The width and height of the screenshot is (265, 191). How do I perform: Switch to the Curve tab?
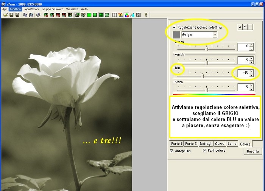click(220, 144)
